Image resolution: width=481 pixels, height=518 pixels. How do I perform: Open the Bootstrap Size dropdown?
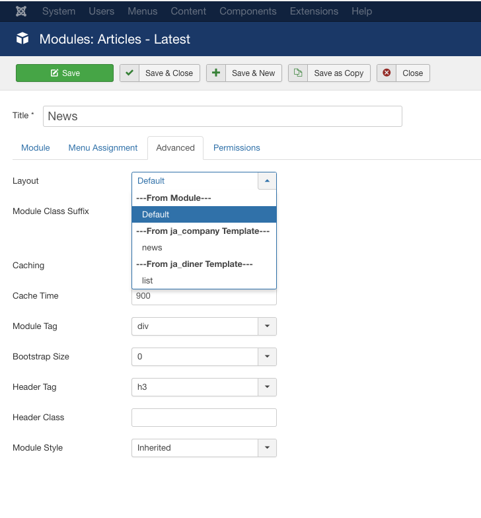(267, 357)
